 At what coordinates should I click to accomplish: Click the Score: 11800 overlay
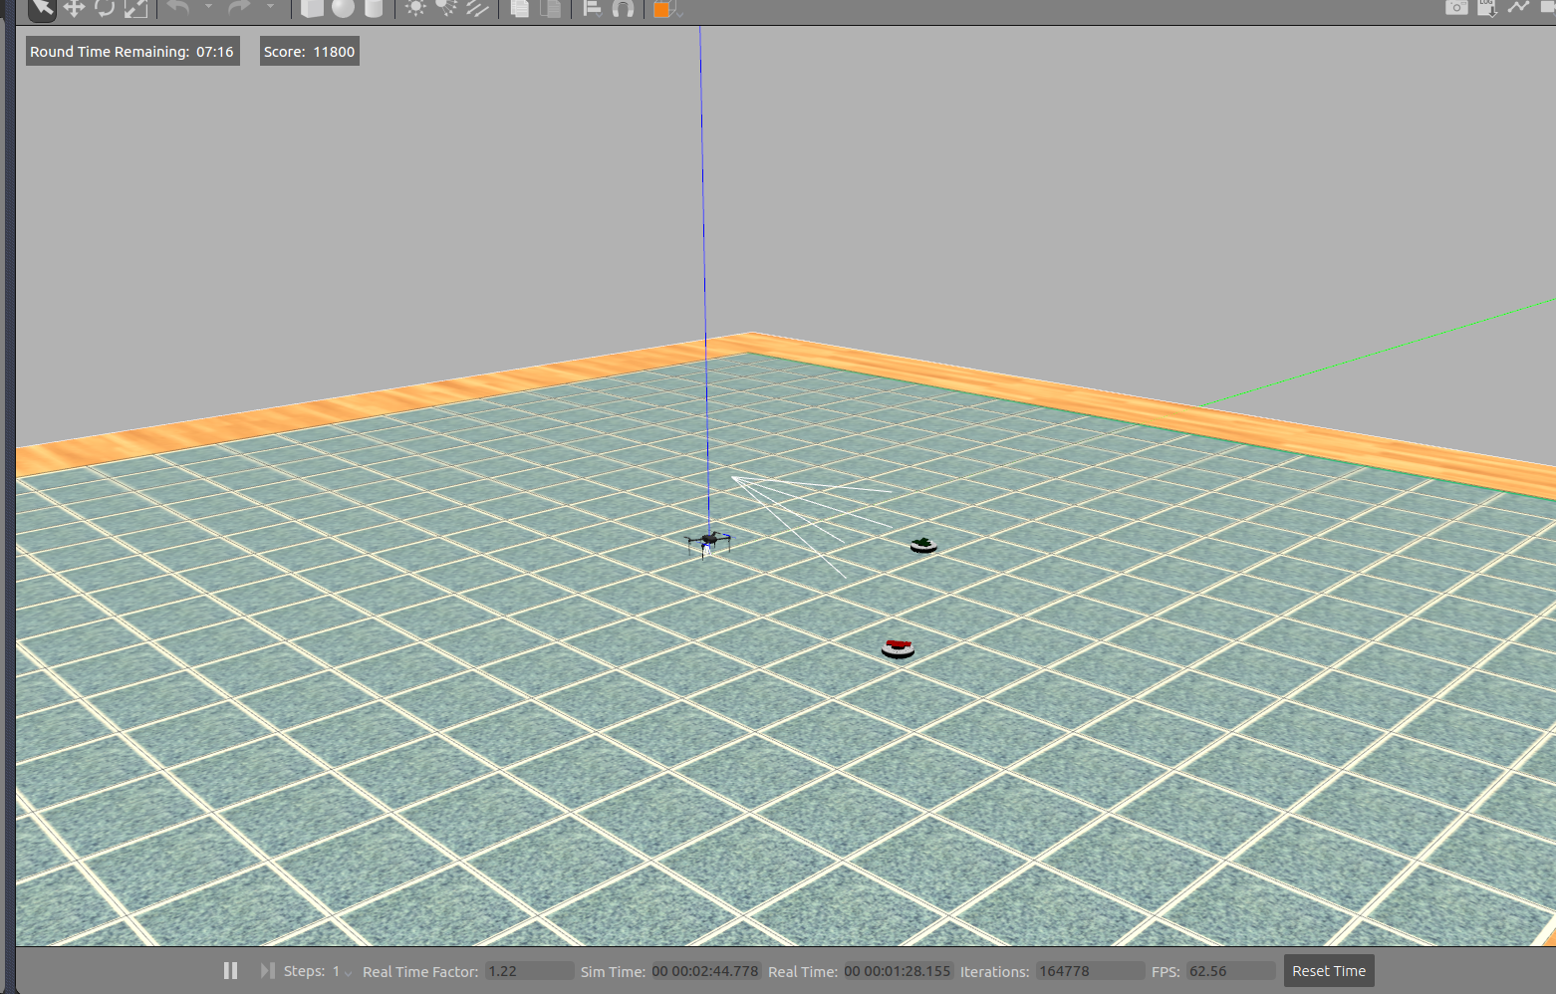pos(309,52)
